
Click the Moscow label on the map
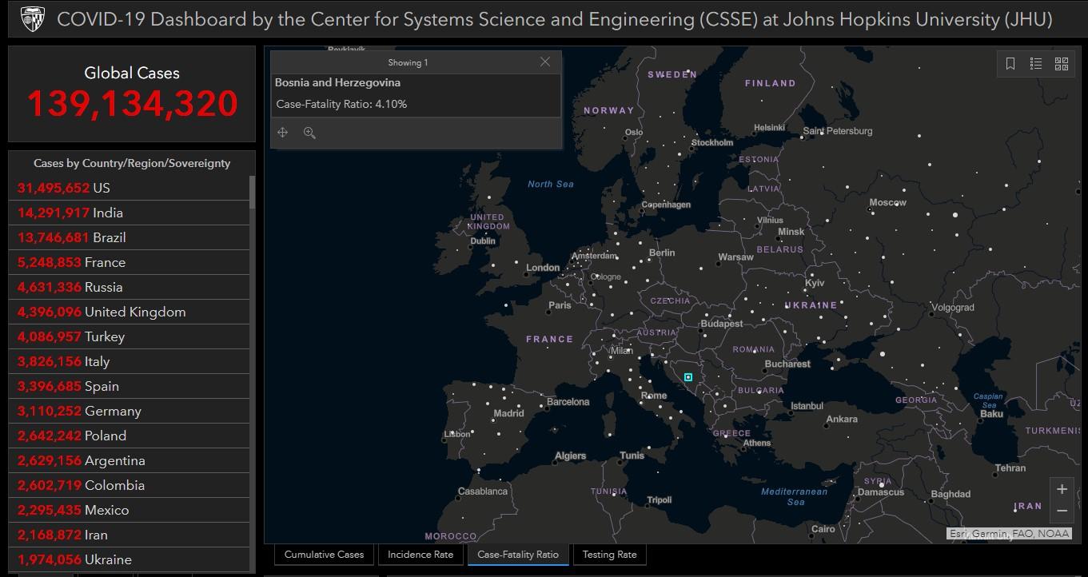click(x=887, y=202)
